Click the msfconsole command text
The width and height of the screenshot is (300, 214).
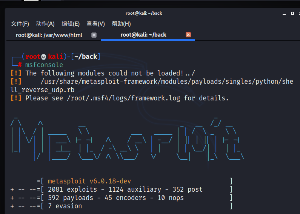(44, 65)
